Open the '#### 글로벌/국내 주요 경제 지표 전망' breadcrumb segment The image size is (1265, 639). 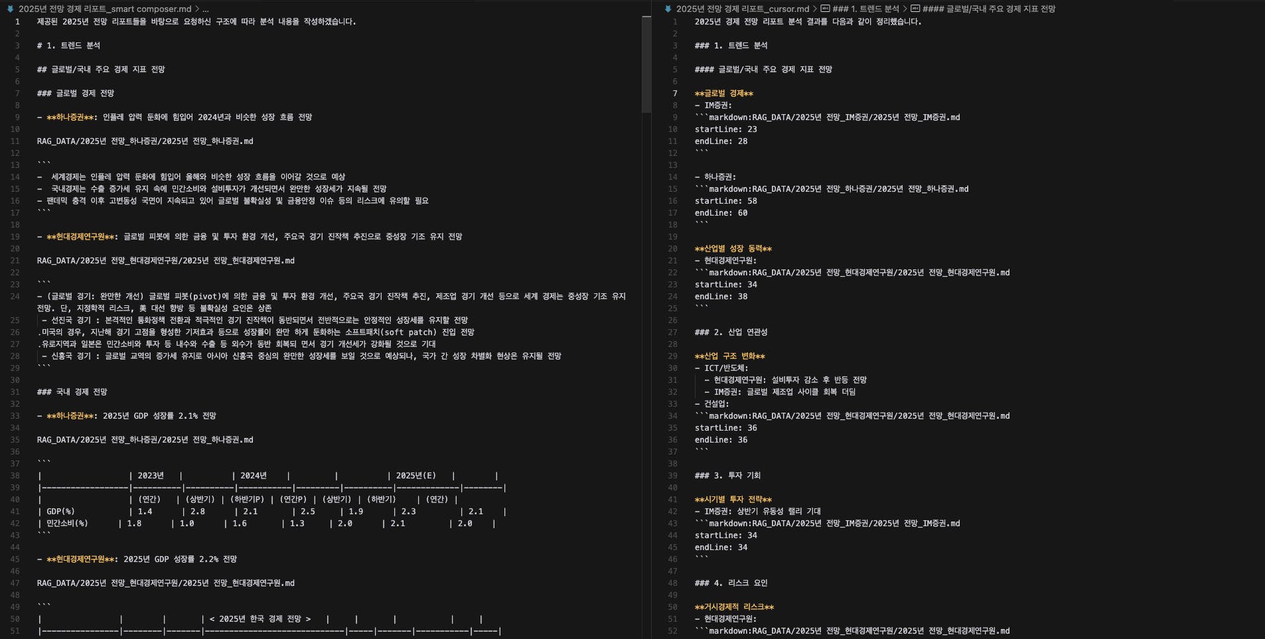click(989, 9)
